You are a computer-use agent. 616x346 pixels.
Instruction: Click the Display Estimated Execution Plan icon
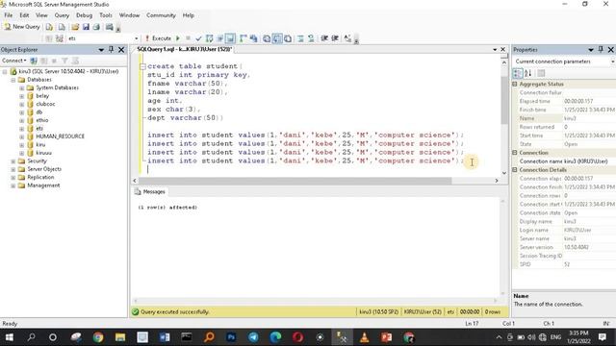210,38
